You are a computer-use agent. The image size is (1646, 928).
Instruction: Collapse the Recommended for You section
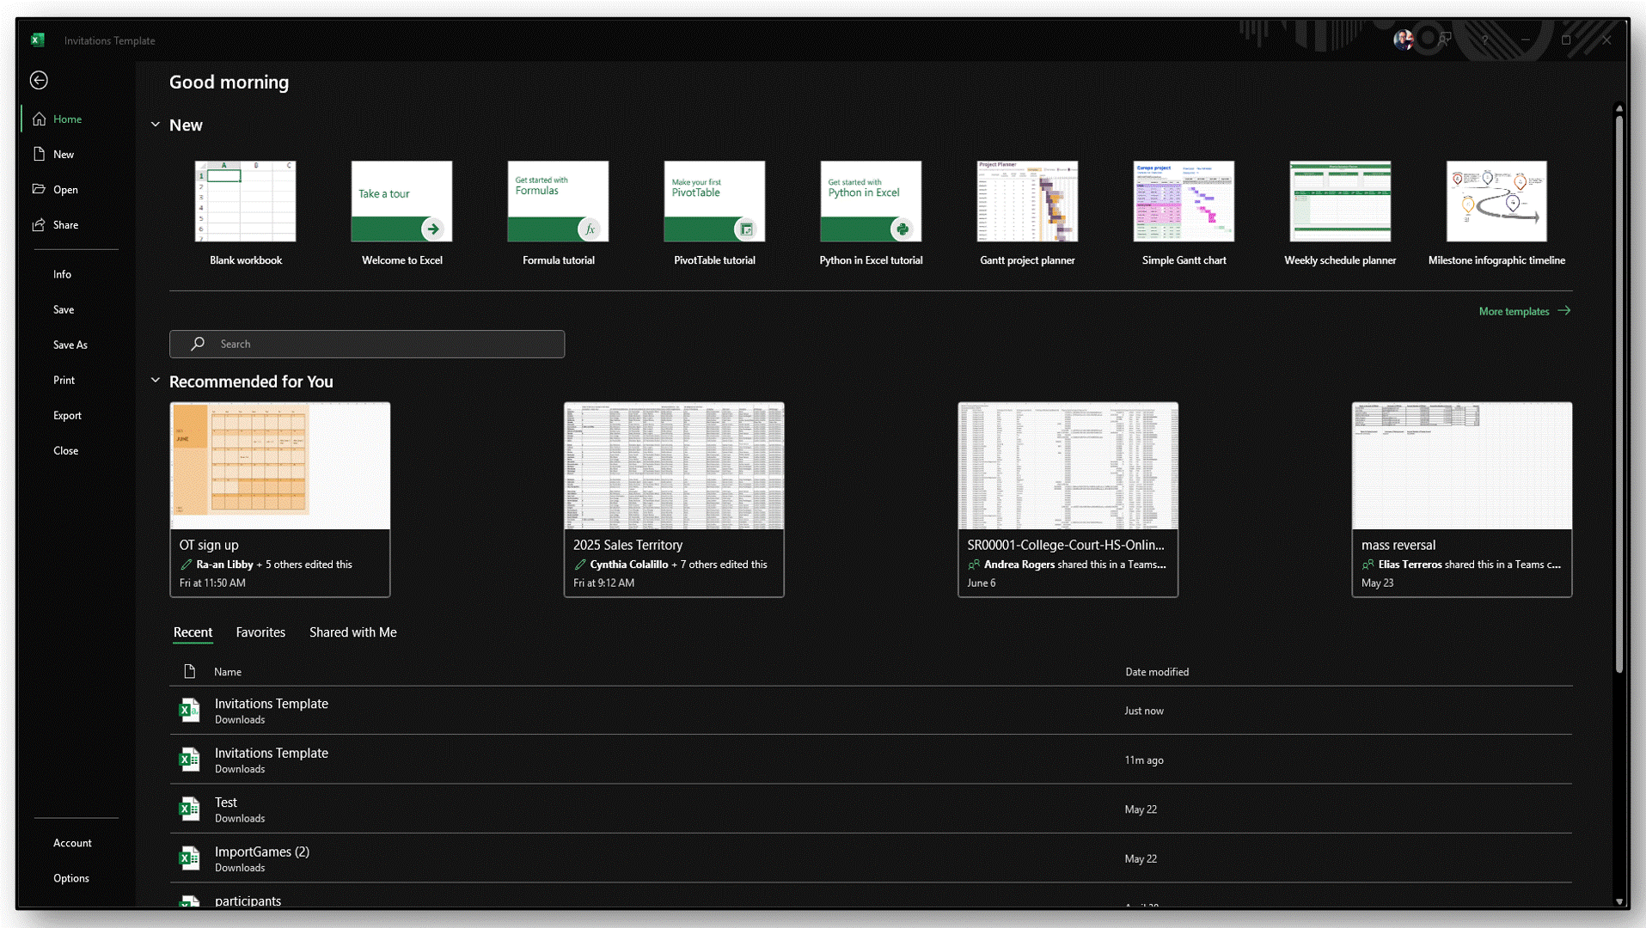(x=156, y=381)
